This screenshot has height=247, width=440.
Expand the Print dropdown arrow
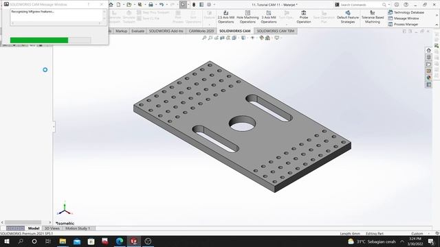tap(156, 5)
